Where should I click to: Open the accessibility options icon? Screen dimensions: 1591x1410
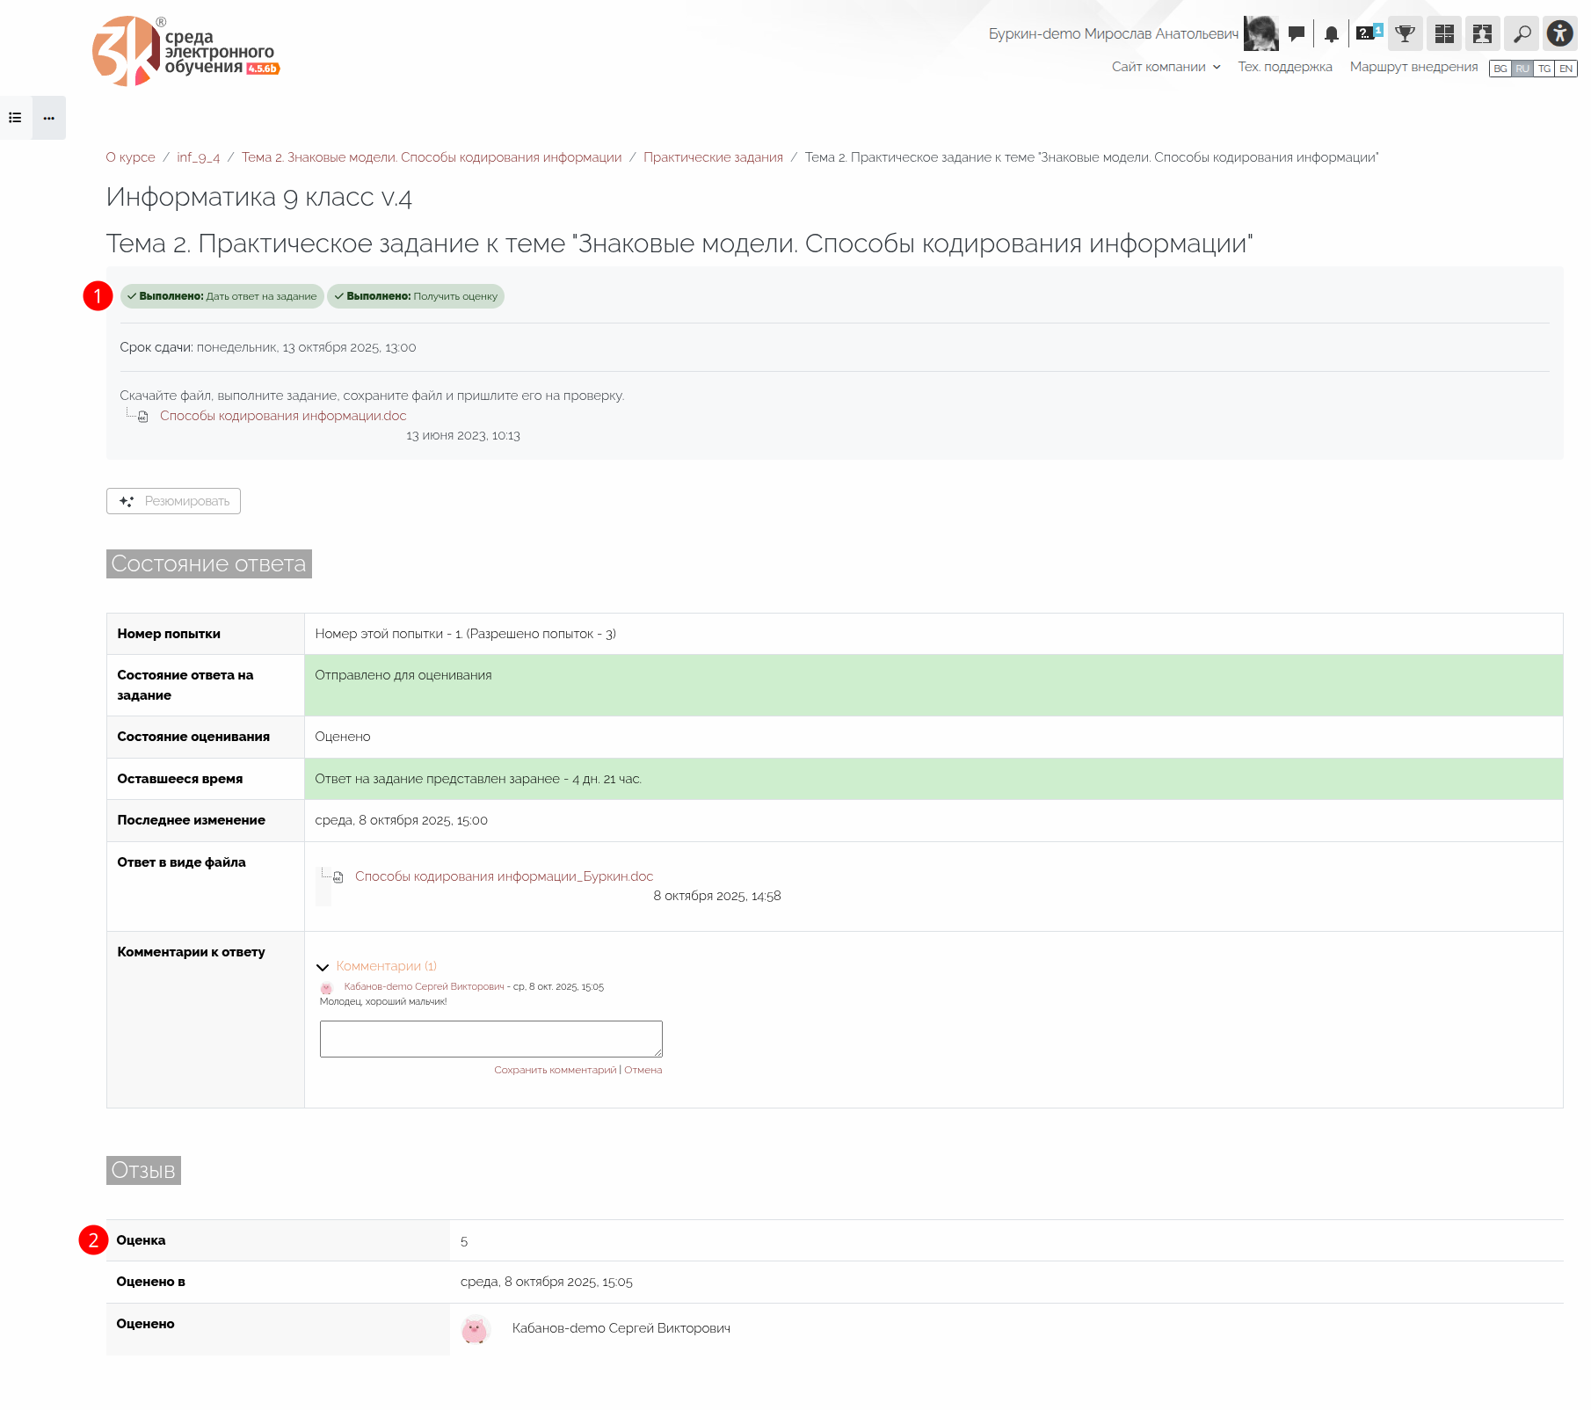[1560, 34]
